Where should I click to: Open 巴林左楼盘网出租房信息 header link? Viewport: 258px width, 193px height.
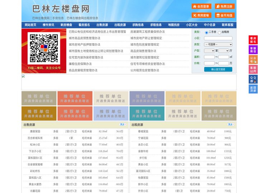click(82, 18)
